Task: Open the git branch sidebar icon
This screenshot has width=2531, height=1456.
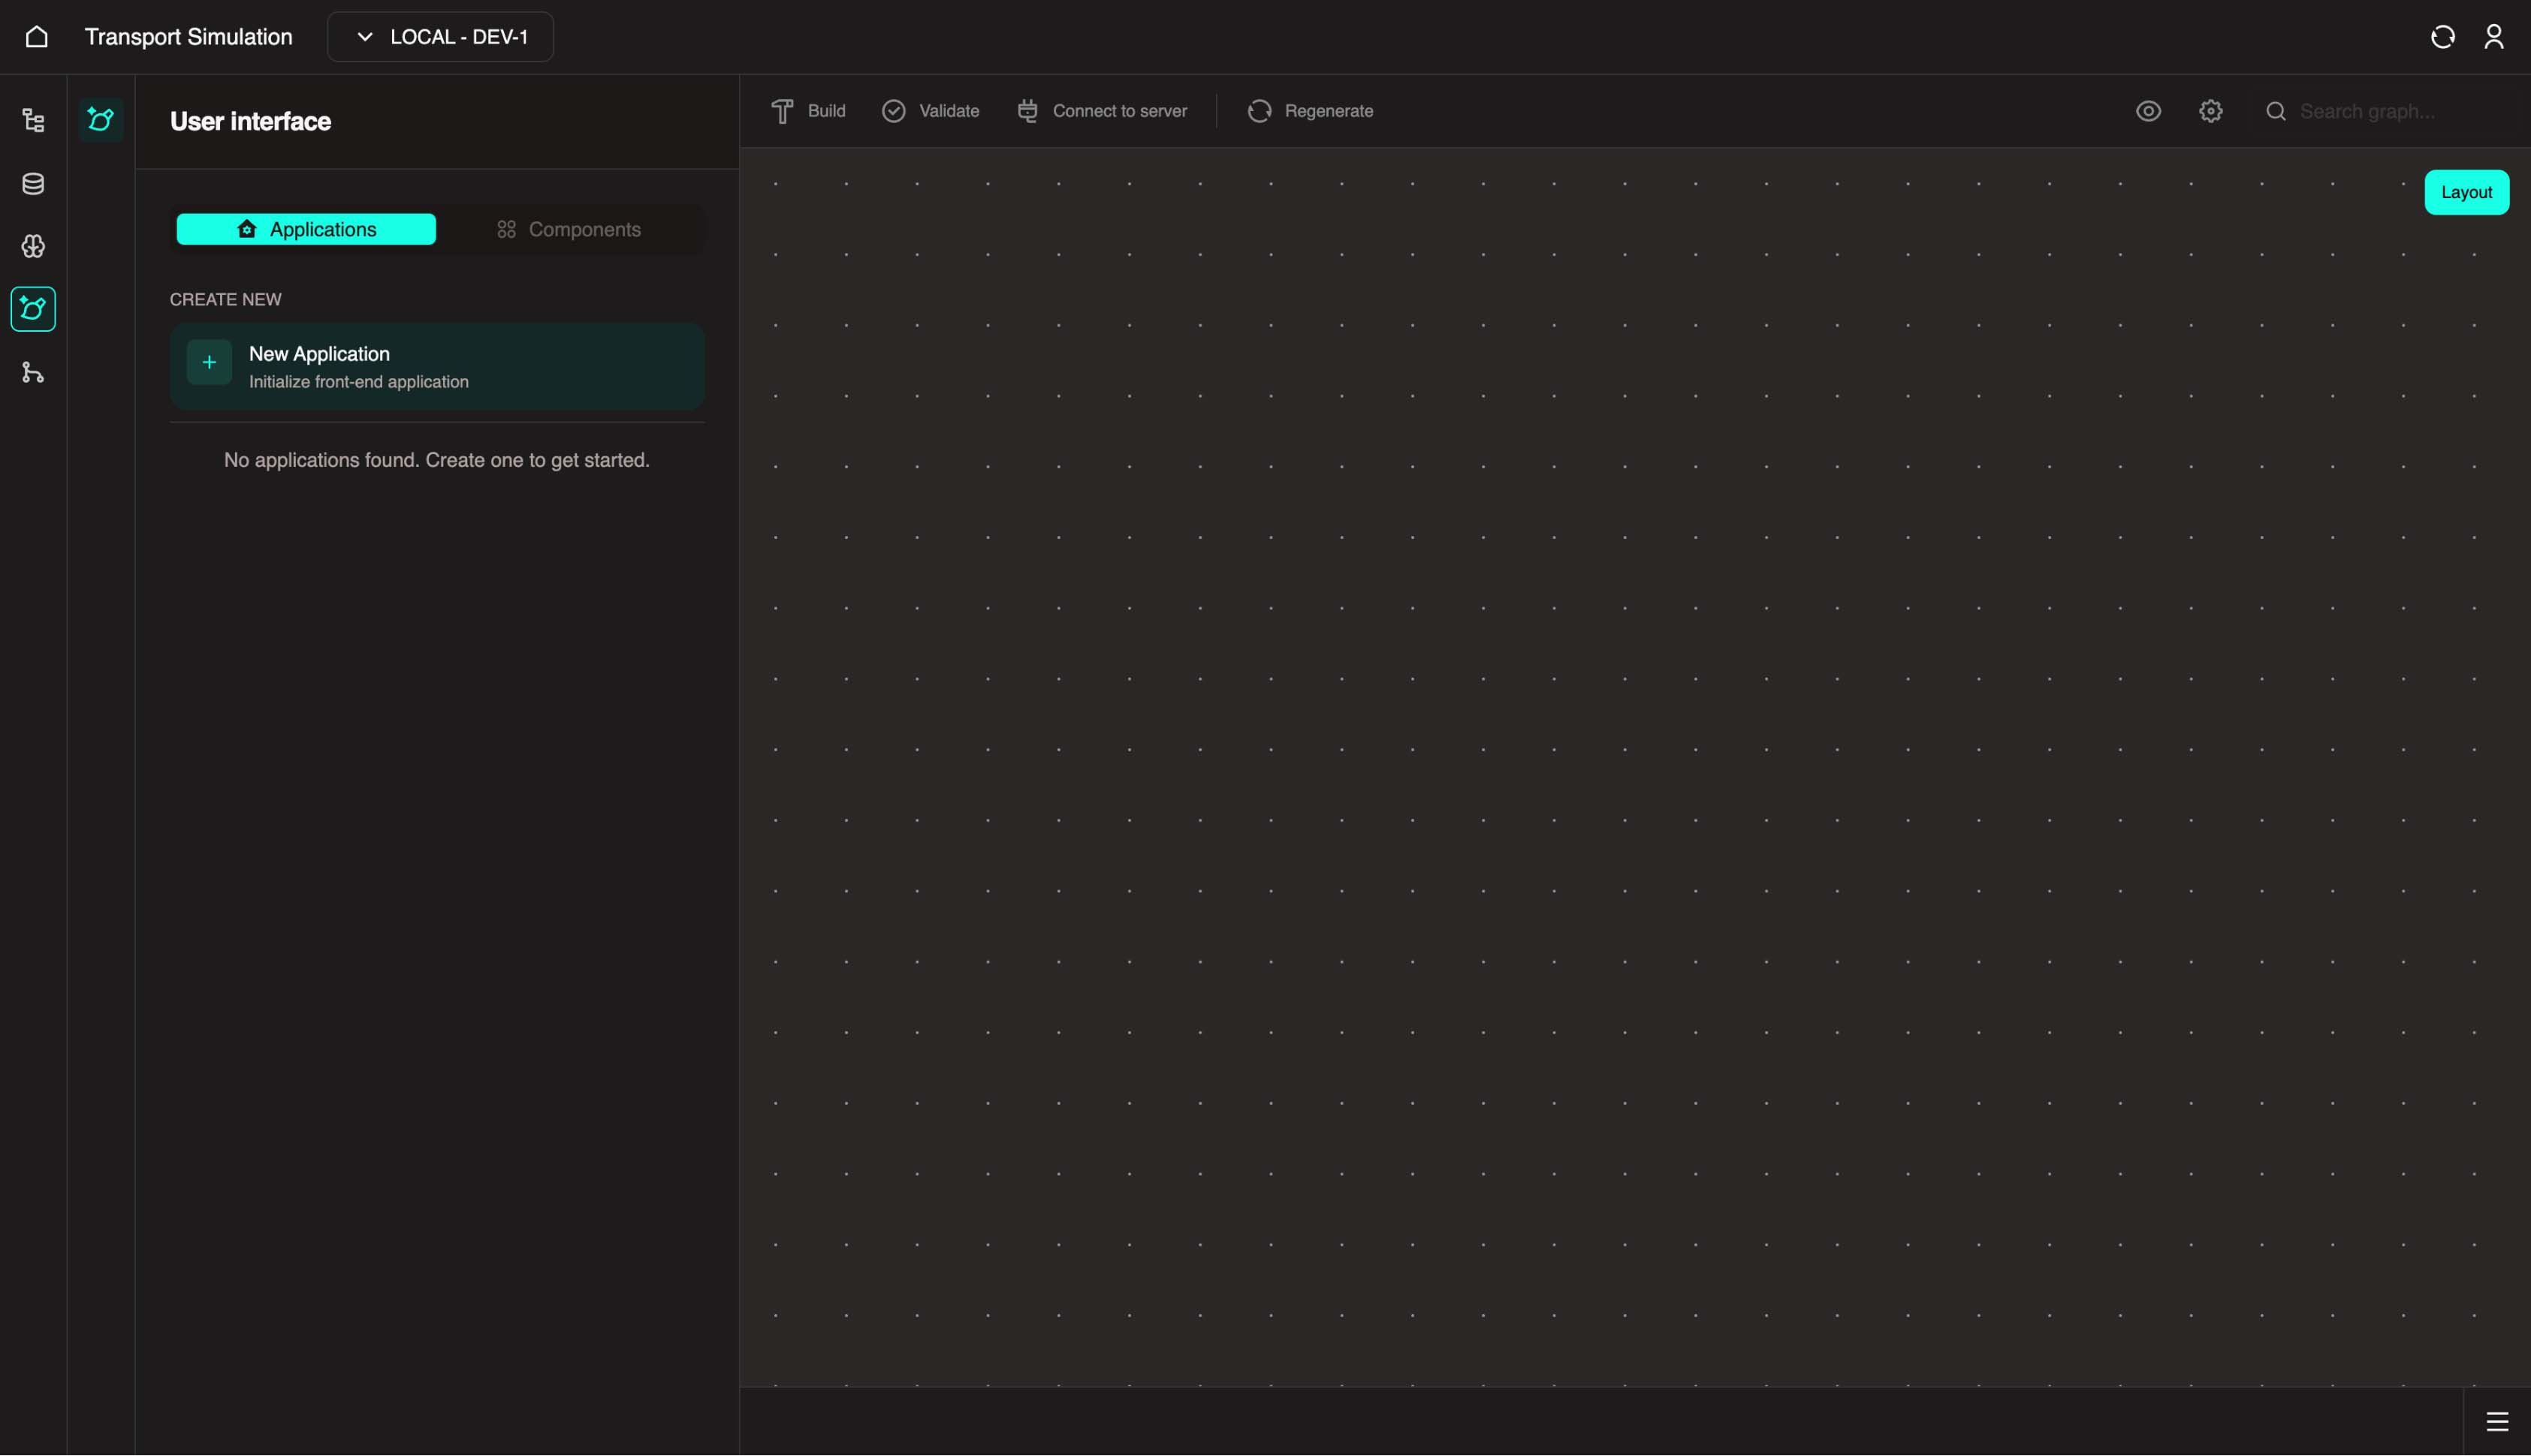Action: (x=33, y=373)
